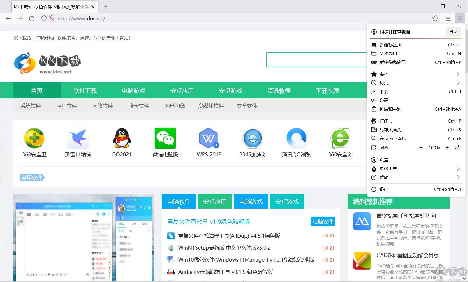Open the Audacity音频编辑工具 link

click(x=226, y=272)
